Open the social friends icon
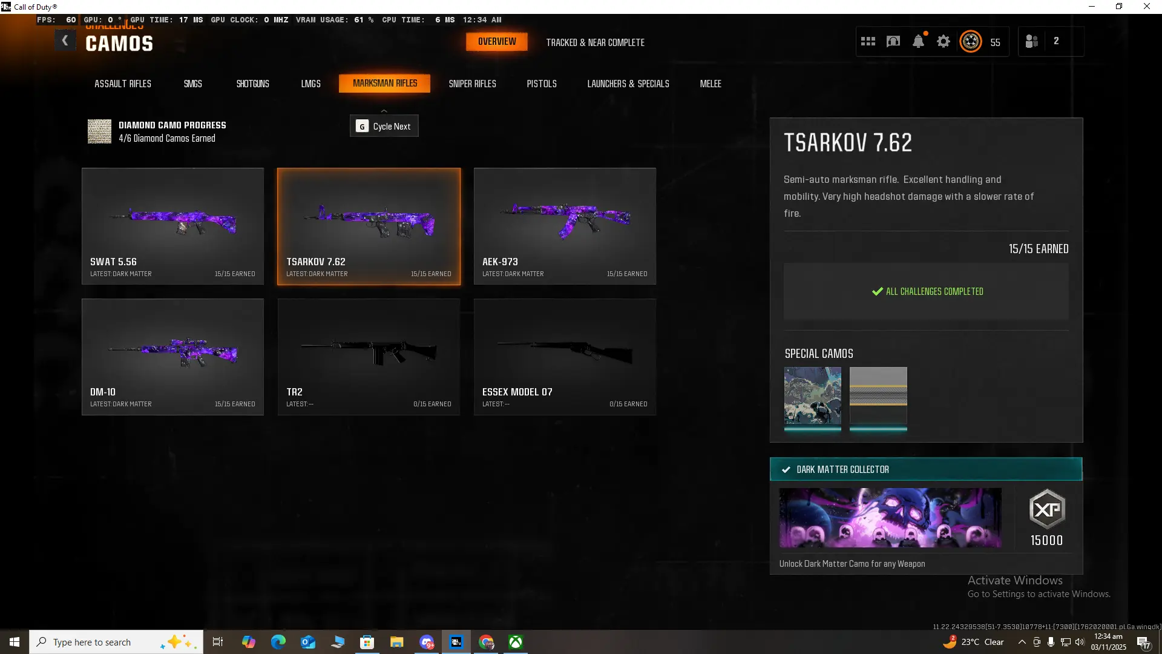This screenshot has height=654, width=1162. point(1032,42)
